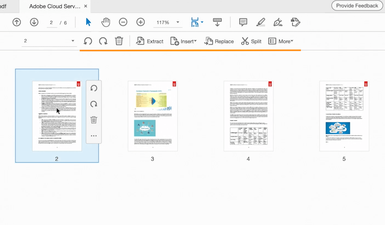Screen dimensions: 385x225
Task: Rotate the page counterclockwise
Action: tap(87, 41)
